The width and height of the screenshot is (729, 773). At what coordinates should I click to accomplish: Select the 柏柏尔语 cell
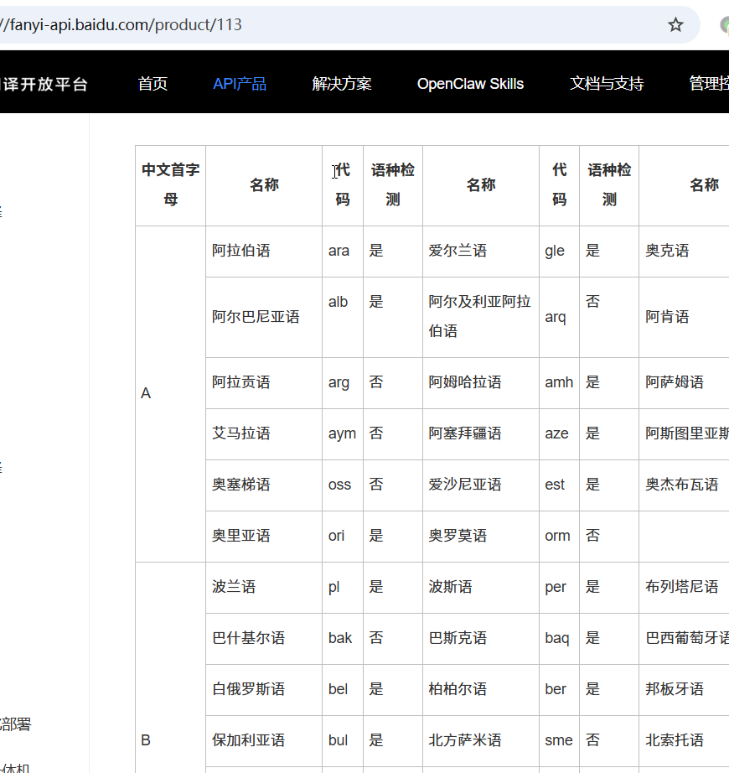tap(481, 690)
